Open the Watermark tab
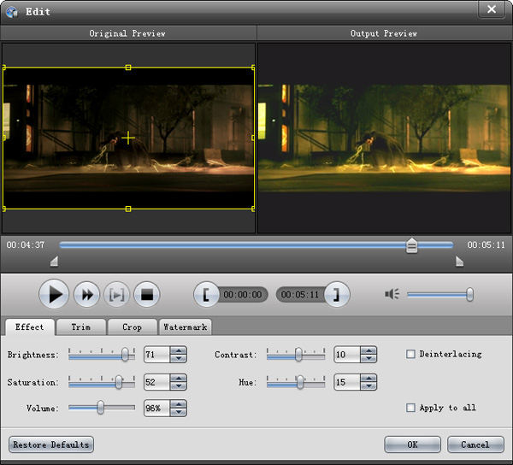This screenshot has width=513, height=465. [x=186, y=327]
